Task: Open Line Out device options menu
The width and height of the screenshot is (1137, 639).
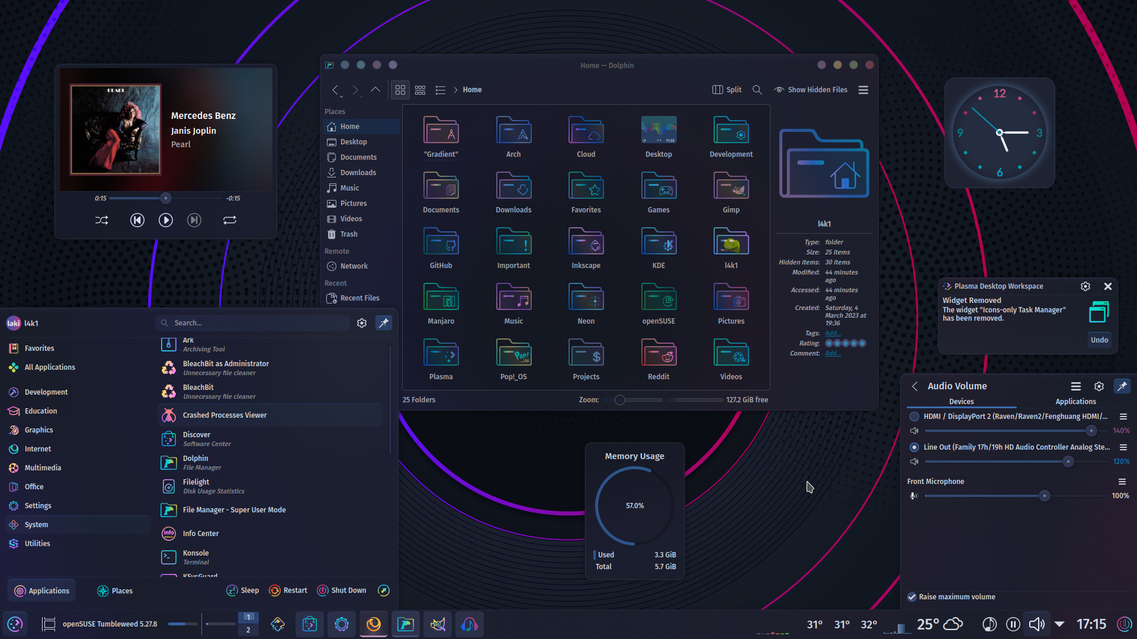Action: [x=1123, y=447]
